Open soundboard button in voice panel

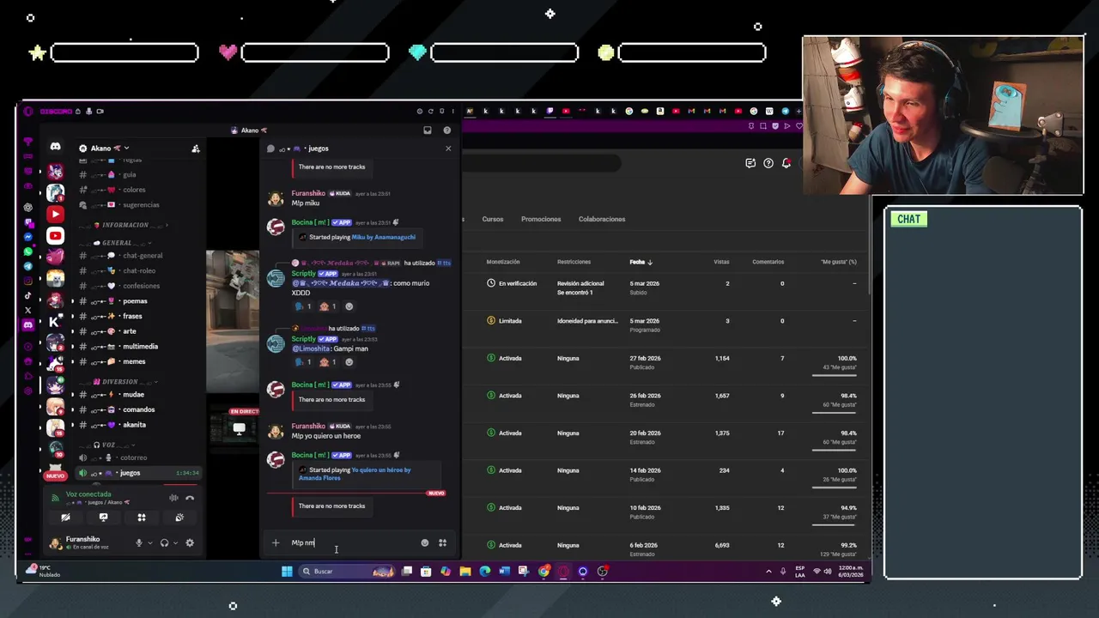tap(179, 518)
